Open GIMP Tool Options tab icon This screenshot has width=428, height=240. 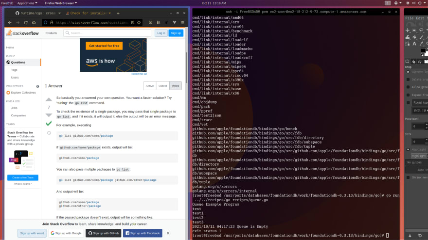[x=407, y=62]
